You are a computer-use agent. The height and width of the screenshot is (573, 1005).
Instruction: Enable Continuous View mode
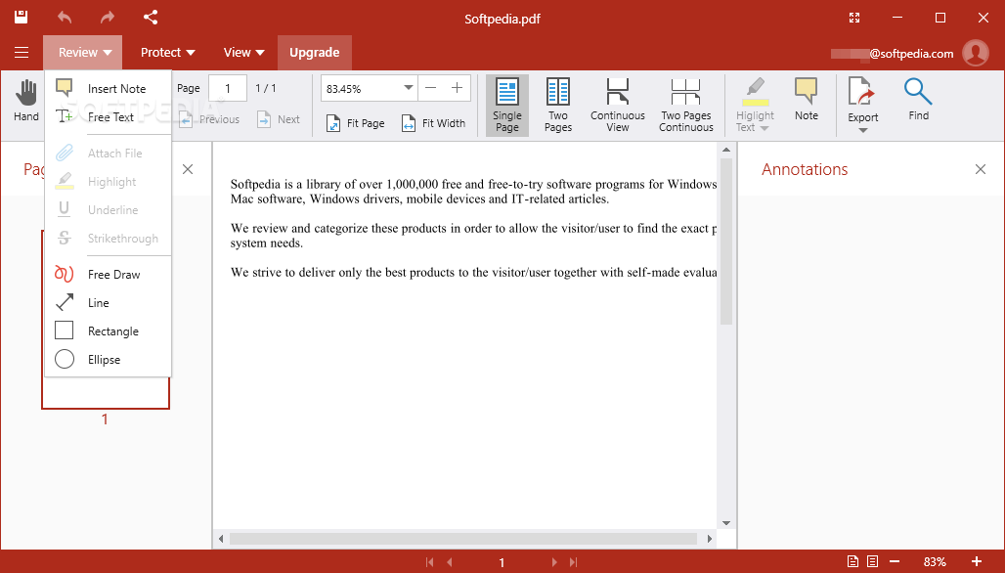pyautogui.click(x=618, y=106)
